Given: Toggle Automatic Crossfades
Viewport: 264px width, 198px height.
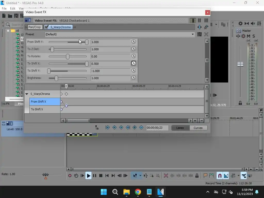Looking at the screenshot, I should click(x=226, y=176).
